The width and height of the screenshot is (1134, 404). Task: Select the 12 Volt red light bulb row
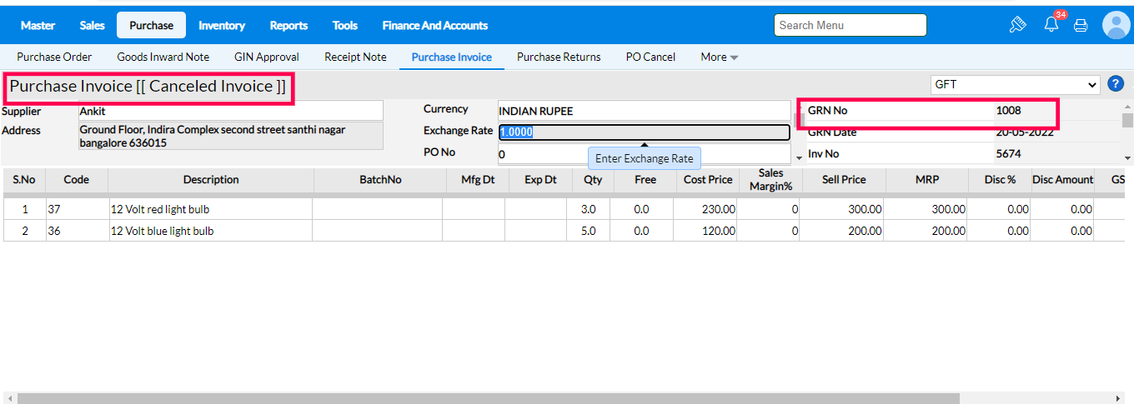point(210,209)
